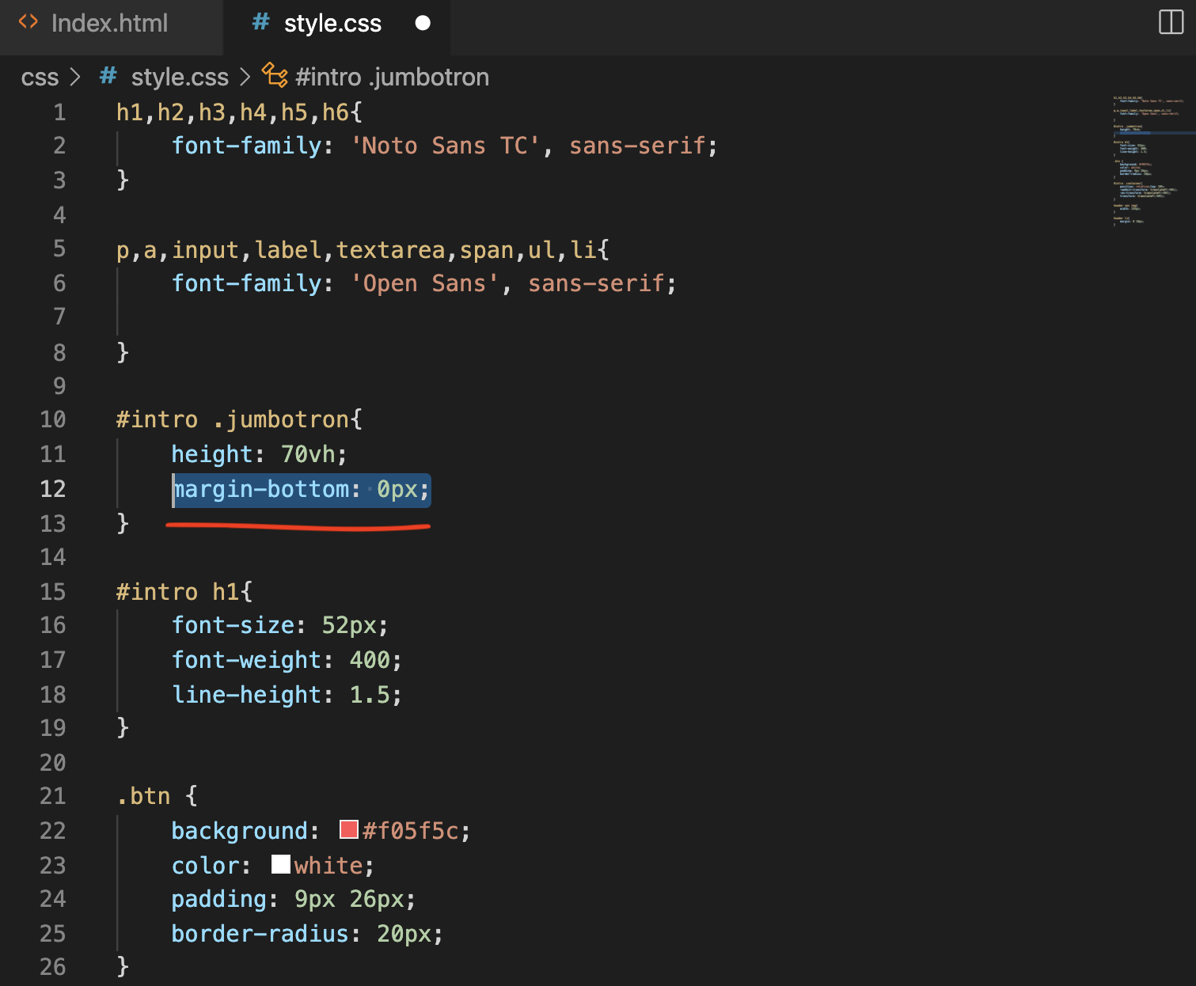The image size is (1196, 986).
Task: Split the editor with the layout icon
Action: coord(1171,22)
